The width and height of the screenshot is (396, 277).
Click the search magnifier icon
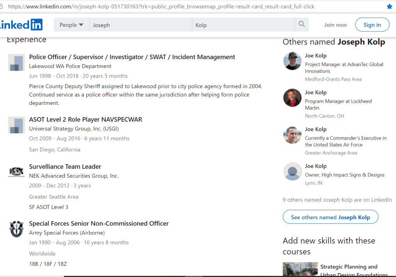(302, 25)
